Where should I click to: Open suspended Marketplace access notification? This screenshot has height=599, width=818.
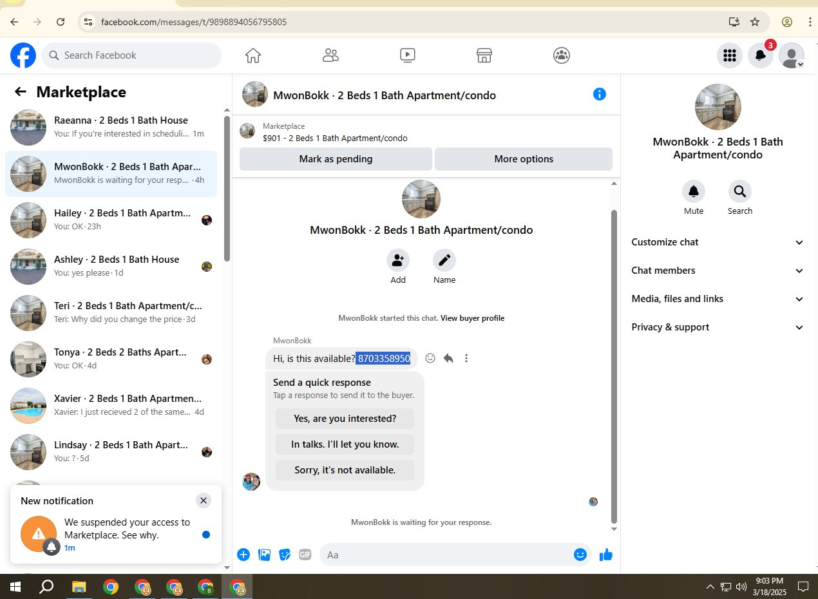pyautogui.click(x=116, y=535)
